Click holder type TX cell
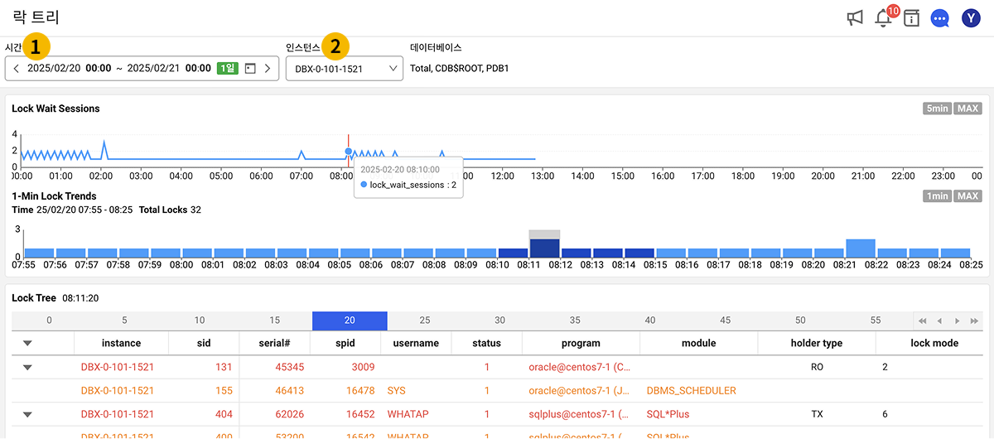The width and height of the screenshot is (994, 439). pos(816,414)
